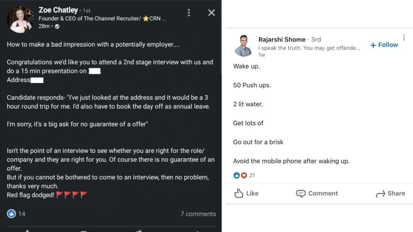413x232 pixels.
Task: Open the three-dot menu on Zoe's post
Action: point(189,12)
